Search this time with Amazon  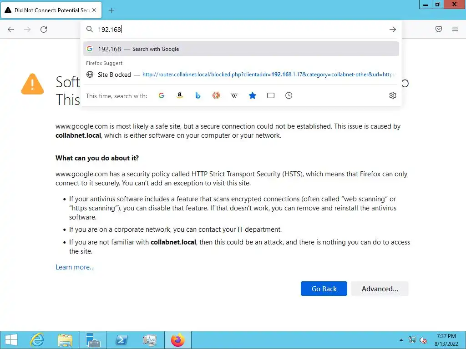coord(179,95)
